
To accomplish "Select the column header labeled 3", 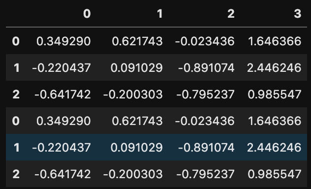I will click(298, 14).
